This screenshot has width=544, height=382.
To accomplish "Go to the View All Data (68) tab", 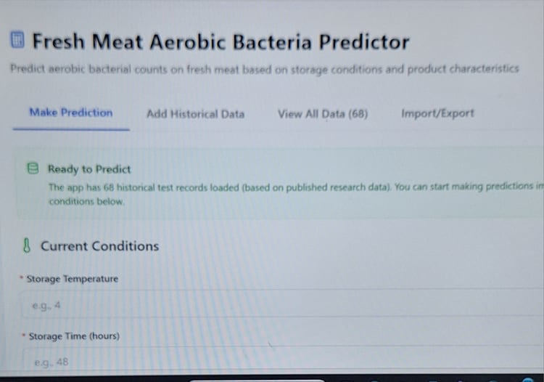I will 323,113.
